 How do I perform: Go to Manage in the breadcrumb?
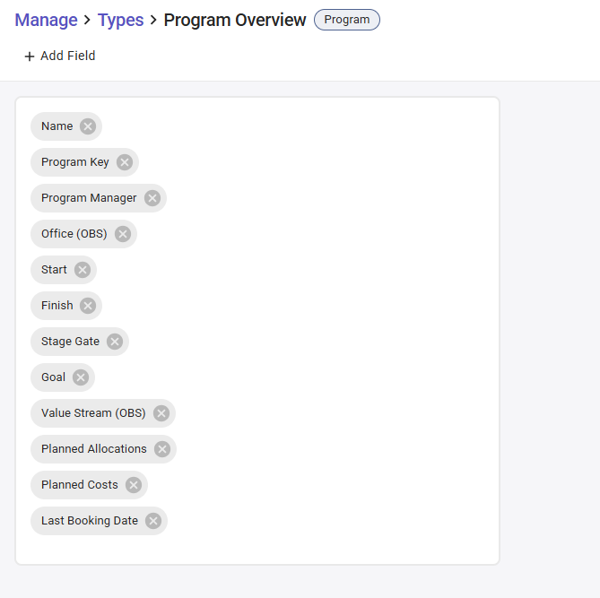[x=46, y=20]
